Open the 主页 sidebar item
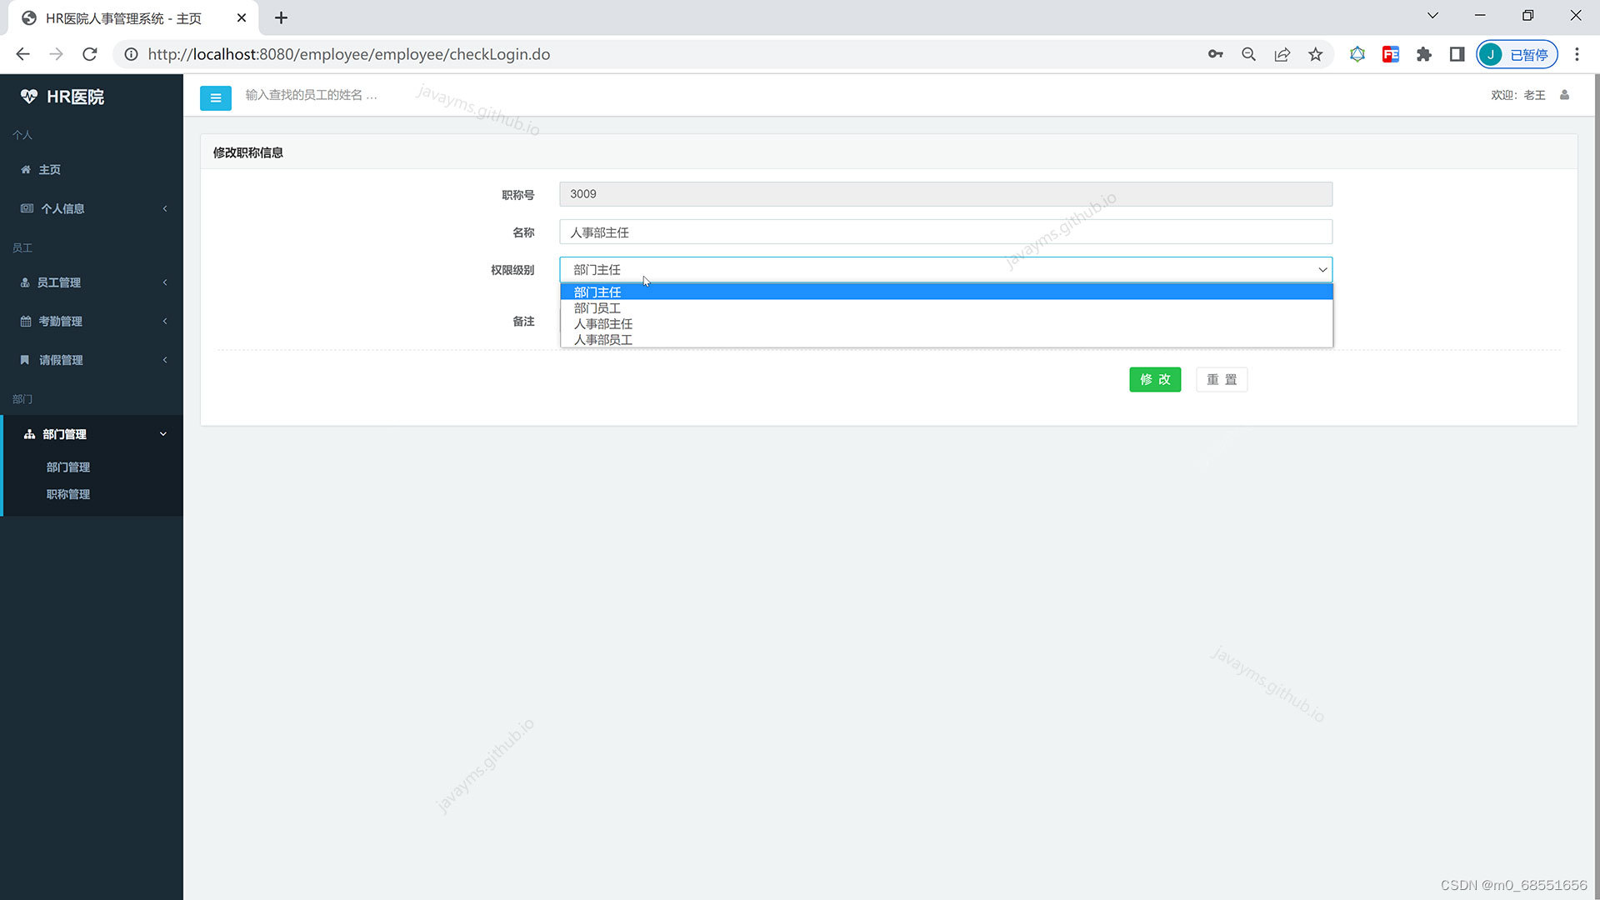Viewport: 1600px width, 900px height. pyautogui.click(x=92, y=169)
